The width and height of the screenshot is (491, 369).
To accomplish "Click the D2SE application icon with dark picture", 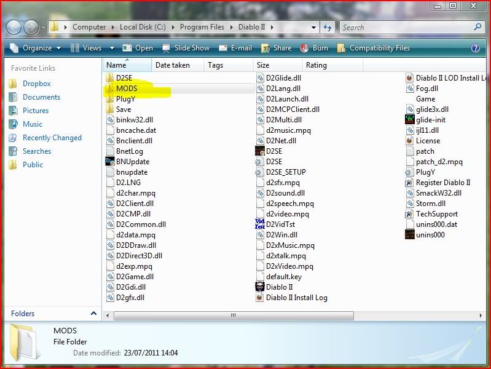I will [260, 151].
